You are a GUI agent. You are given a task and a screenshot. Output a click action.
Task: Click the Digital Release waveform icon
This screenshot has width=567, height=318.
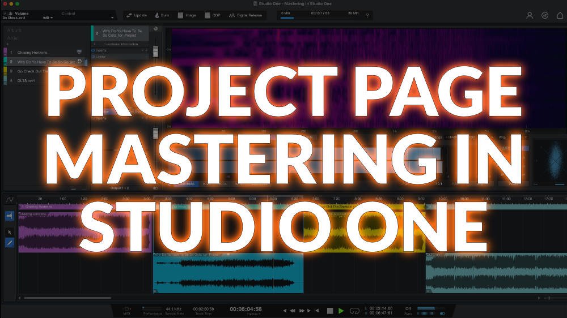tap(232, 15)
